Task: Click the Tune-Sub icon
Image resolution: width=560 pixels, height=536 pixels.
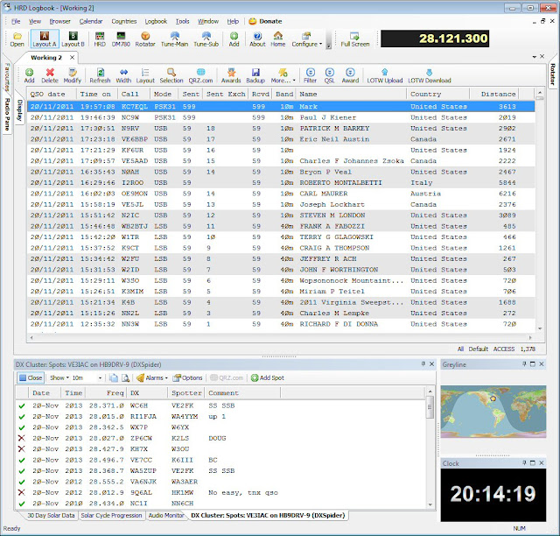Action: tap(206, 39)
